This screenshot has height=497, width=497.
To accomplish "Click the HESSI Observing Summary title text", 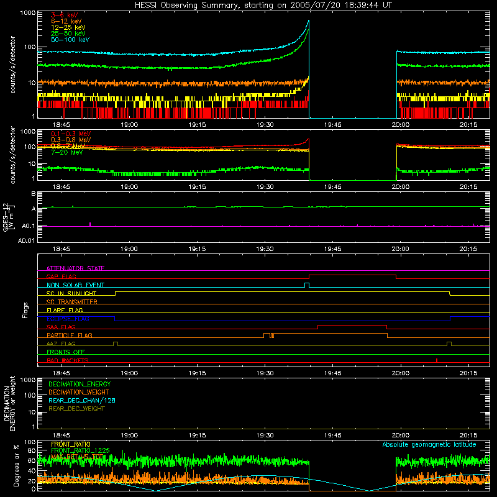I will (x=263, y=6).
